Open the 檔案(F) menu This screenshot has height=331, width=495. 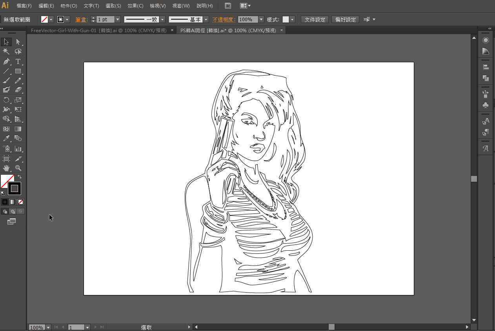tap(24, 6)
